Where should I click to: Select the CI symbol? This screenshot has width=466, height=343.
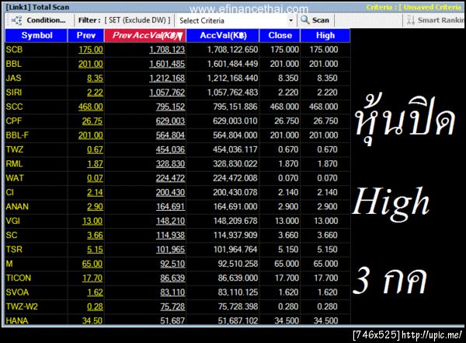coord(10,192)
